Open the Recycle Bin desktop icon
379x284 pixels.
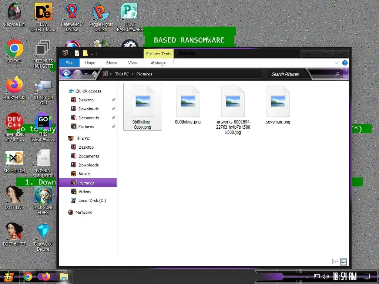(x=14, y=14)
